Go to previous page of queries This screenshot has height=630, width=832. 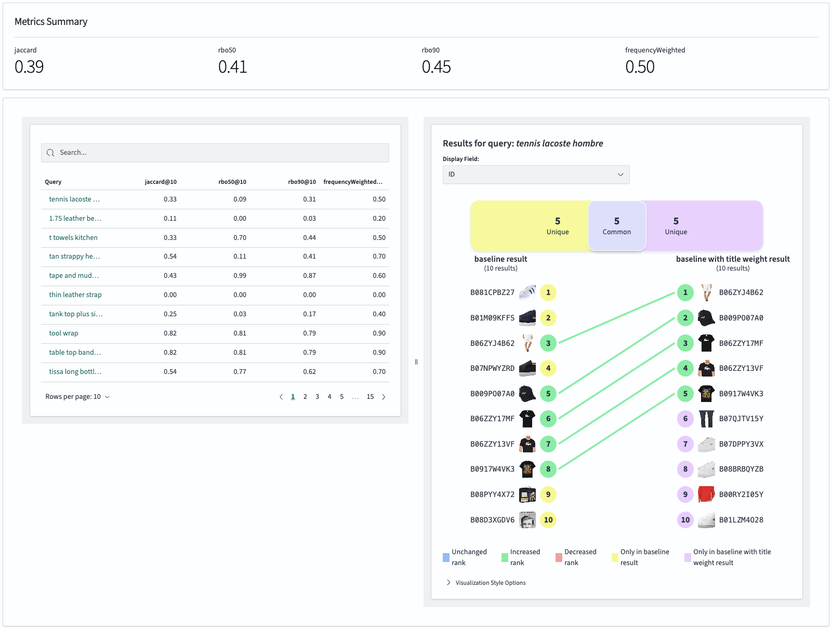point(281,397)
